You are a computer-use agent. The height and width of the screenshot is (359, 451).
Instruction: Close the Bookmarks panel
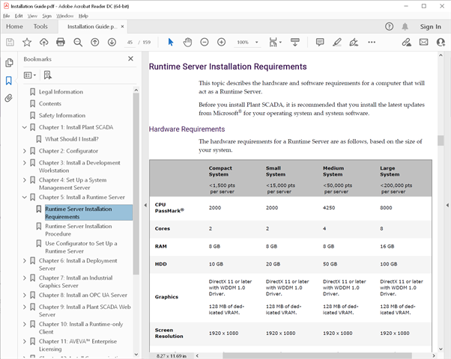pos(130,58)
